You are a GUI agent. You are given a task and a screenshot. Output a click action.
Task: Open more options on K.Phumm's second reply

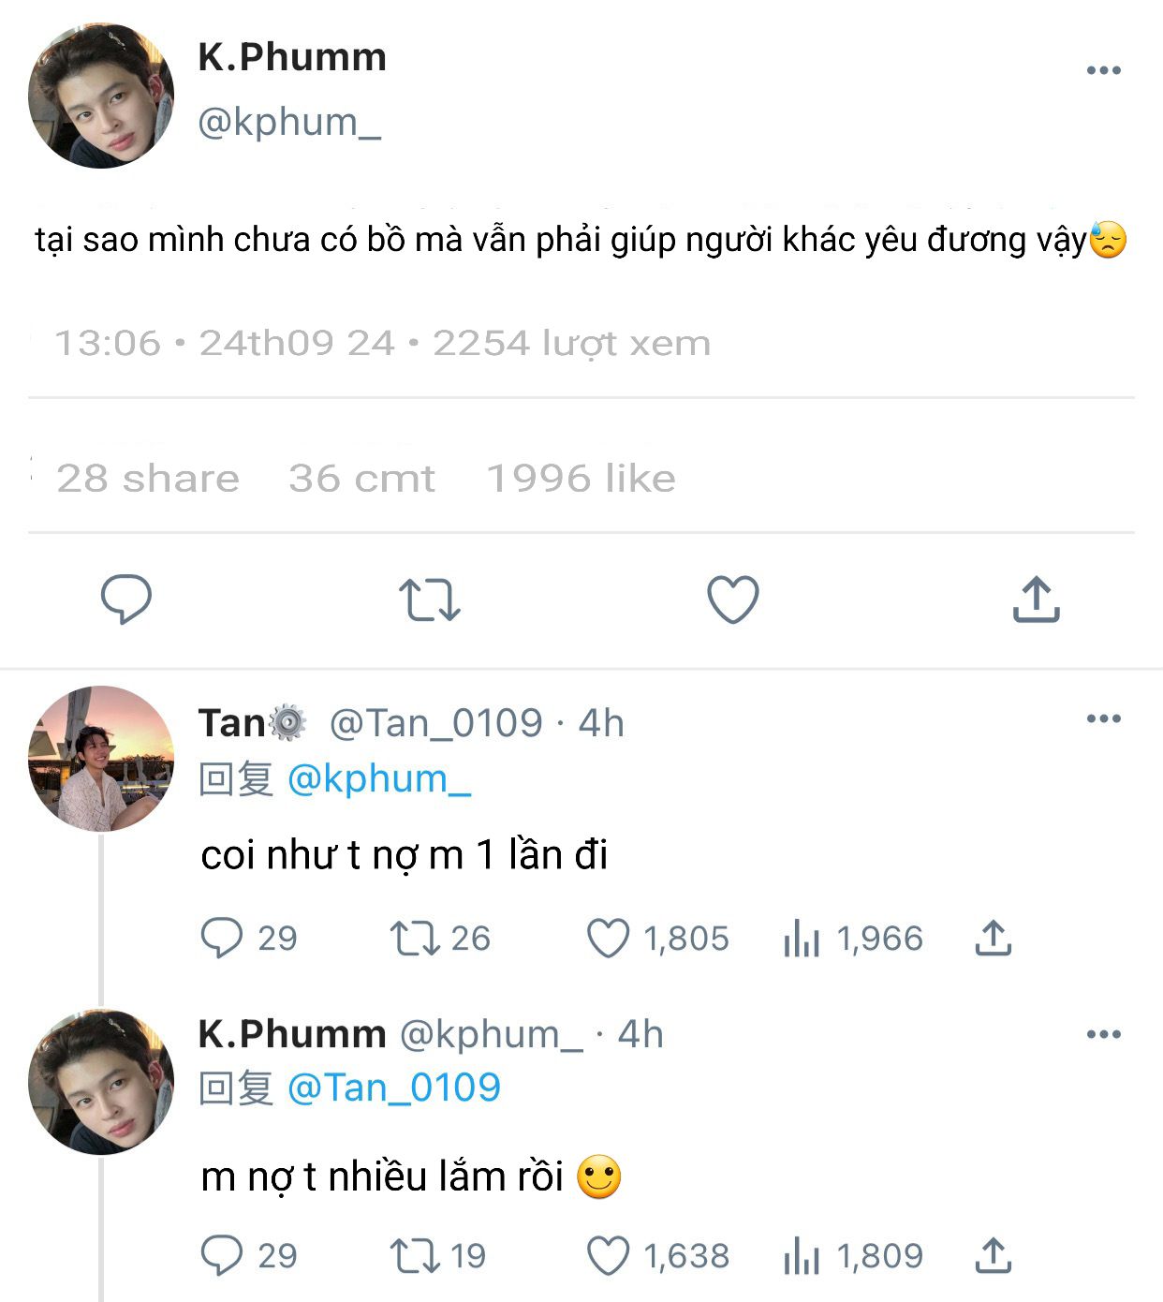tap(1103, 1034)
